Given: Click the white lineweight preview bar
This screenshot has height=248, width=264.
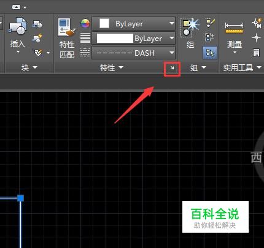Looking at the screenshot, I should tap(115, 38).
